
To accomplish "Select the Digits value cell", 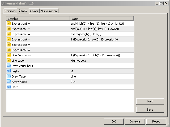I will (x=102, y=71).
